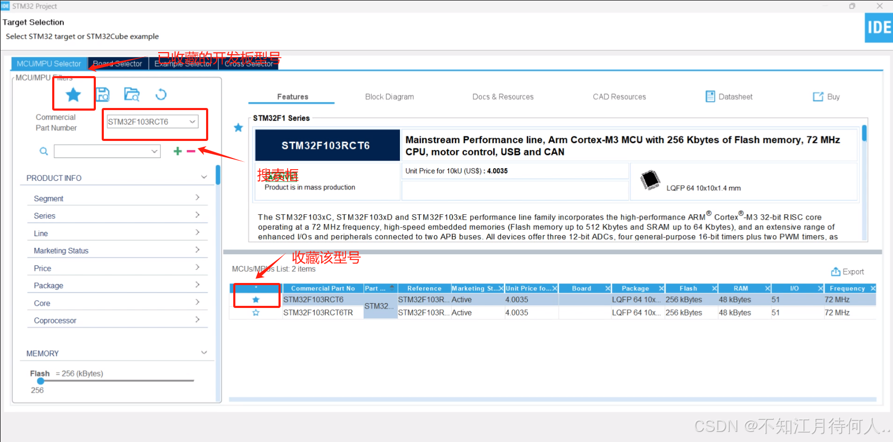Switch to MCU/MPU Selector tab
This screenshot has height=442, width=893.
48,64
